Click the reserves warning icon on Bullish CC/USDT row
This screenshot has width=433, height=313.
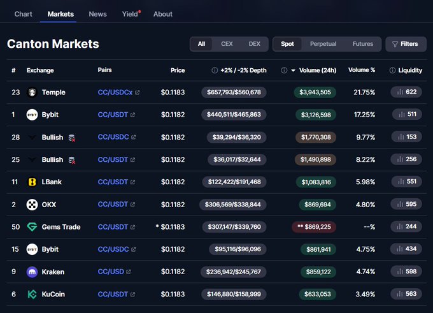tap(72, 160)
